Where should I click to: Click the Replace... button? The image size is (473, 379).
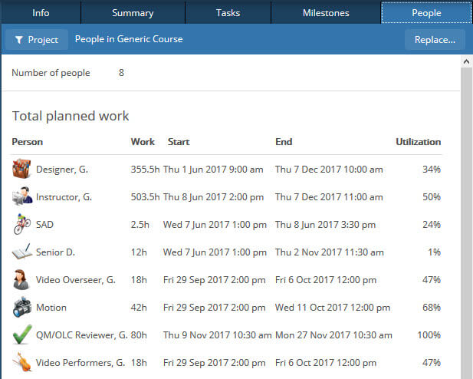coord(435,40)
